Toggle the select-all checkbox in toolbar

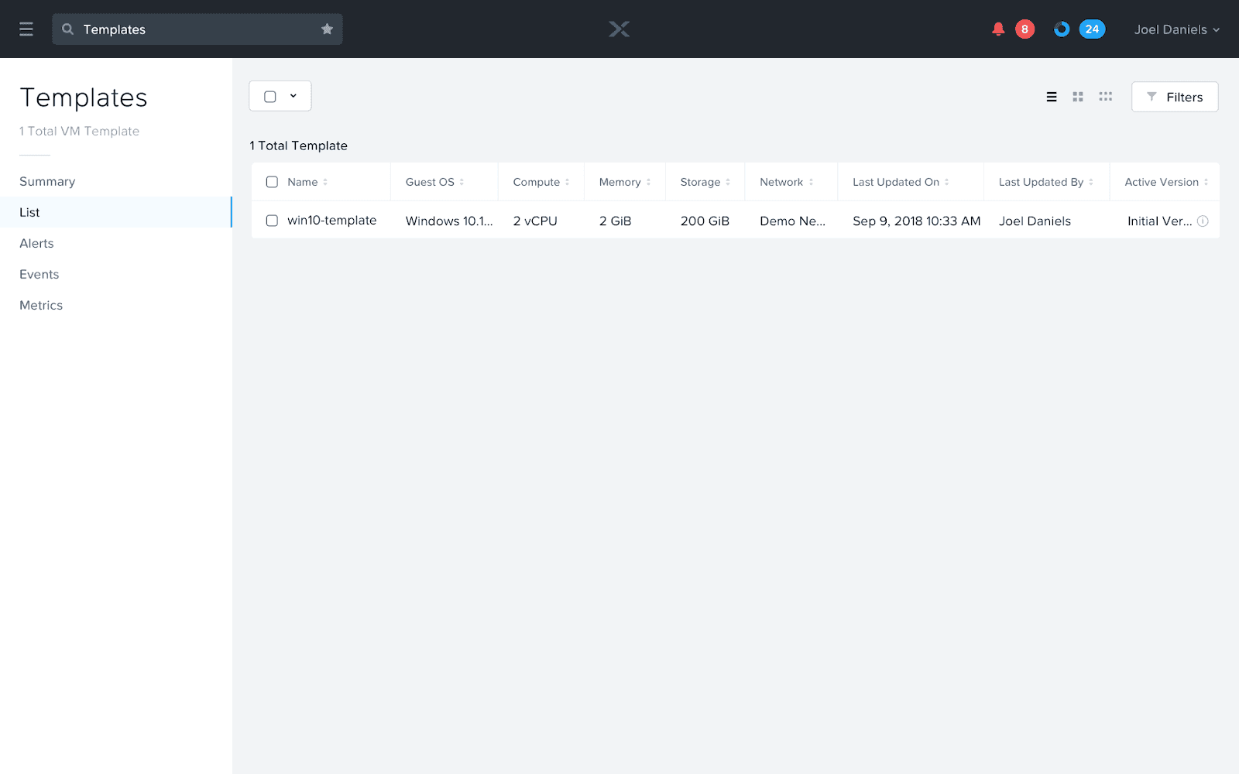tap(270, 97)
